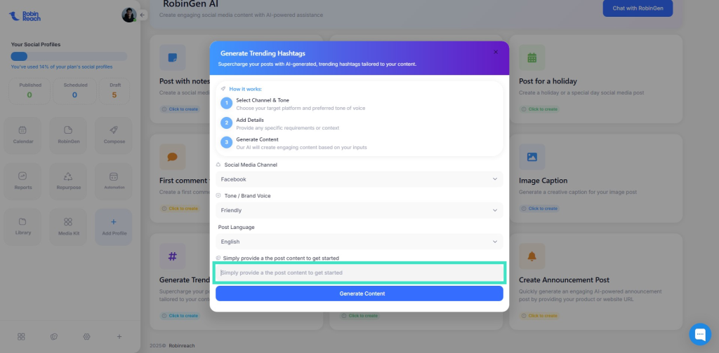Screen dimensions: 719x353
Task: Click the Add Profile tile
Action: (x=114, y=227)
